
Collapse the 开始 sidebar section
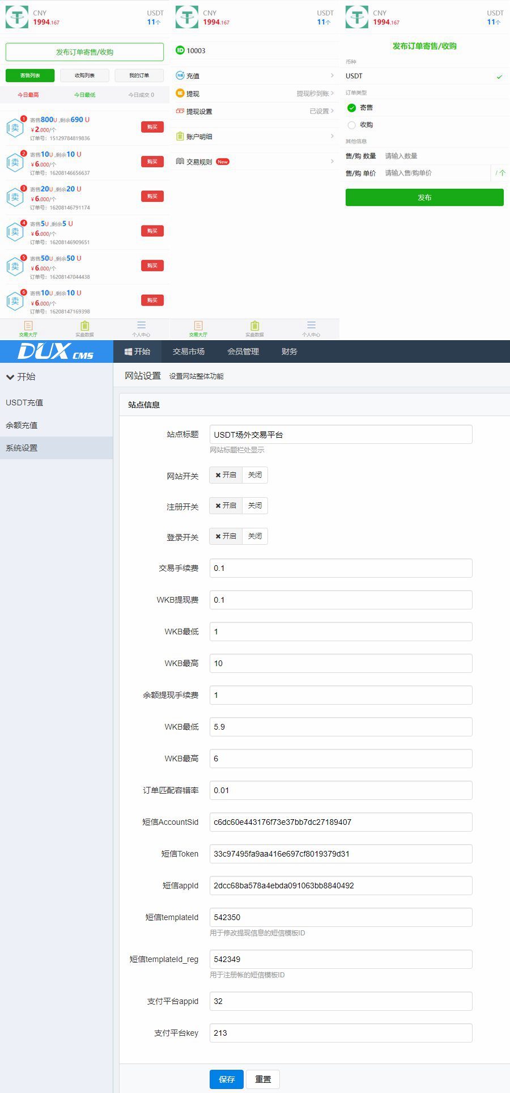(x=20, y=376)
